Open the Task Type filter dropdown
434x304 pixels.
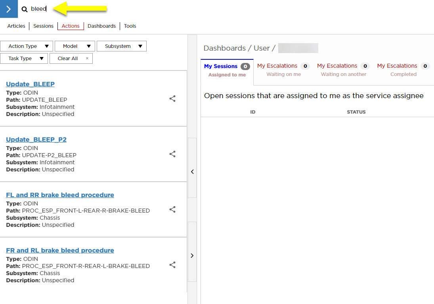point(24,59)
